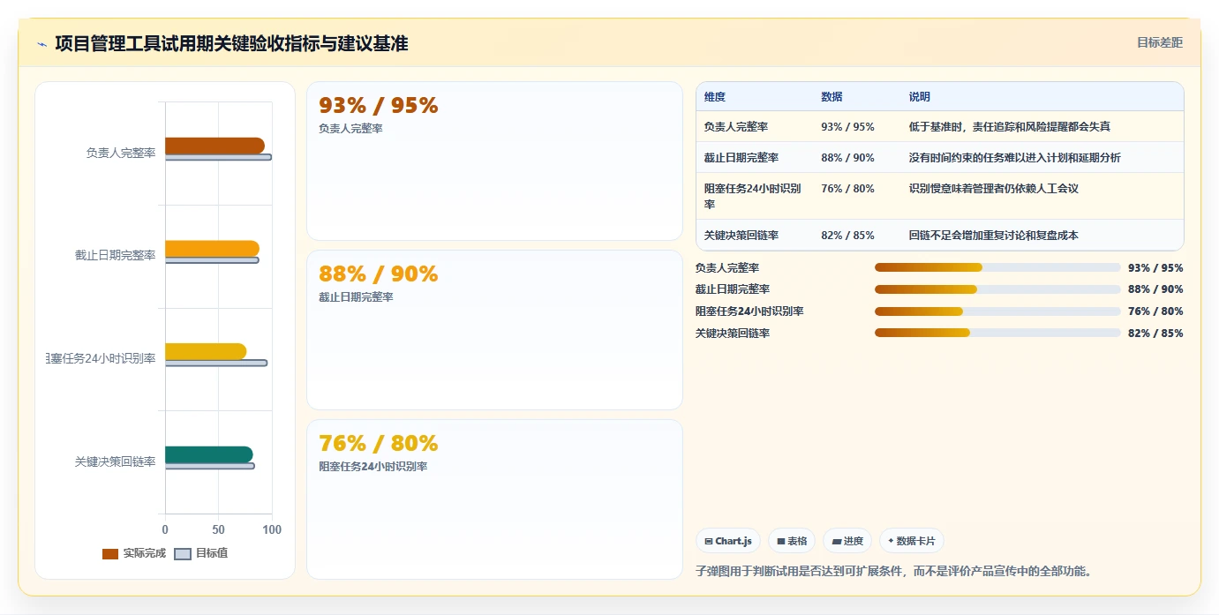Image resolution: width=1219 pixels, height=615 pixels.
Task: Click the 50 tick label on the chart axis
Action: pyautogui.click(x=218, y=530)
